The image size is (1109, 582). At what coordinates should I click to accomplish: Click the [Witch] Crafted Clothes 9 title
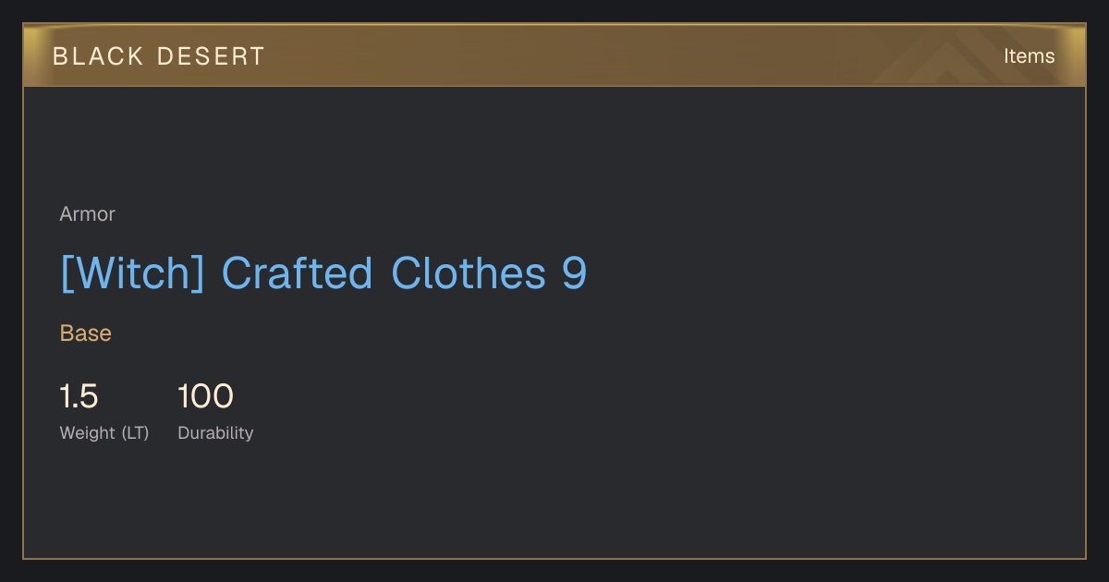pos(323,273)
